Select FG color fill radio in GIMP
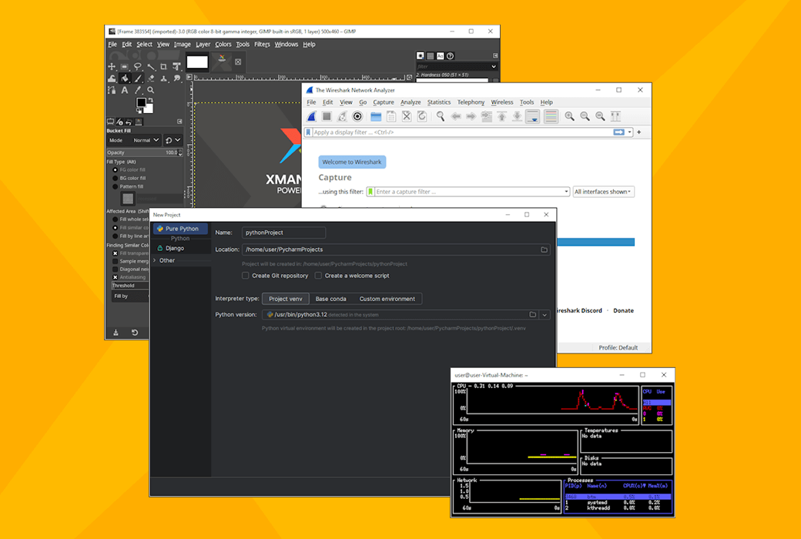This screenshot has width=801, height=539. tap(115, 169)
